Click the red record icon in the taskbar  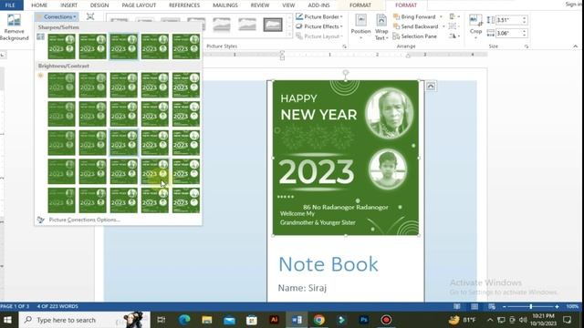point(386,320)
